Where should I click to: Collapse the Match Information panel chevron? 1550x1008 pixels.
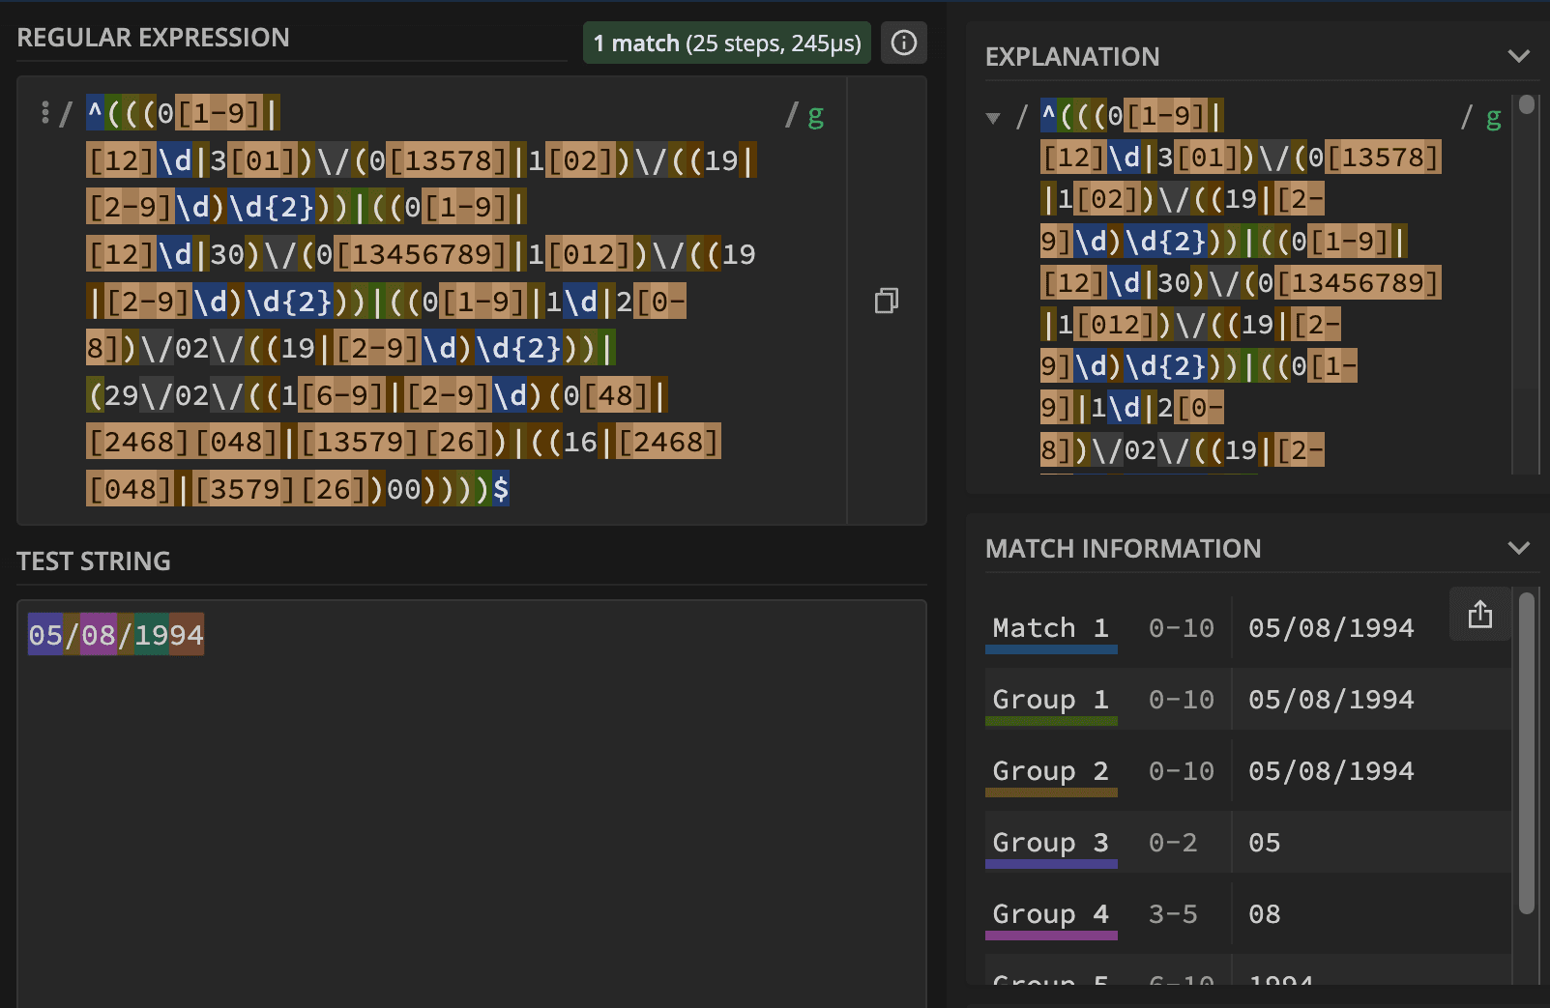(x=1519, y=548)
